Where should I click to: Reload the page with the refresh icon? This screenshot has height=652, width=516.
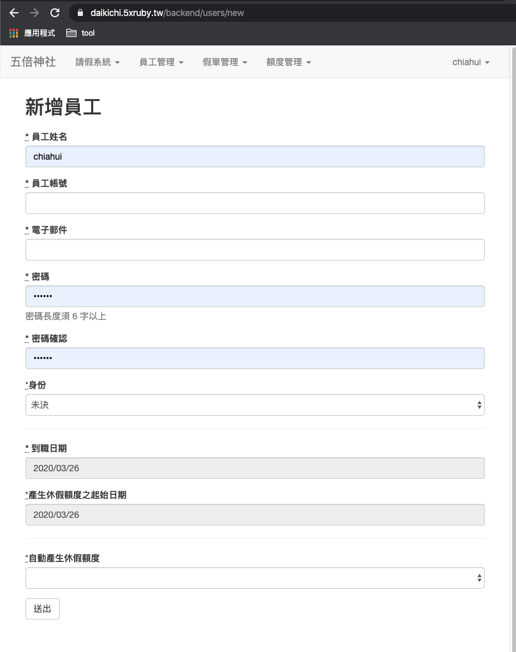point(55,13)
